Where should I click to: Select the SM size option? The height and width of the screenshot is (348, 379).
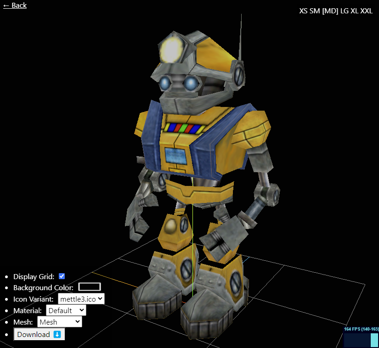(315, 11)
